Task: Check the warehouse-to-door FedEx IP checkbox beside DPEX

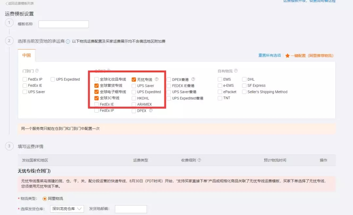Action: coord(96,111)
